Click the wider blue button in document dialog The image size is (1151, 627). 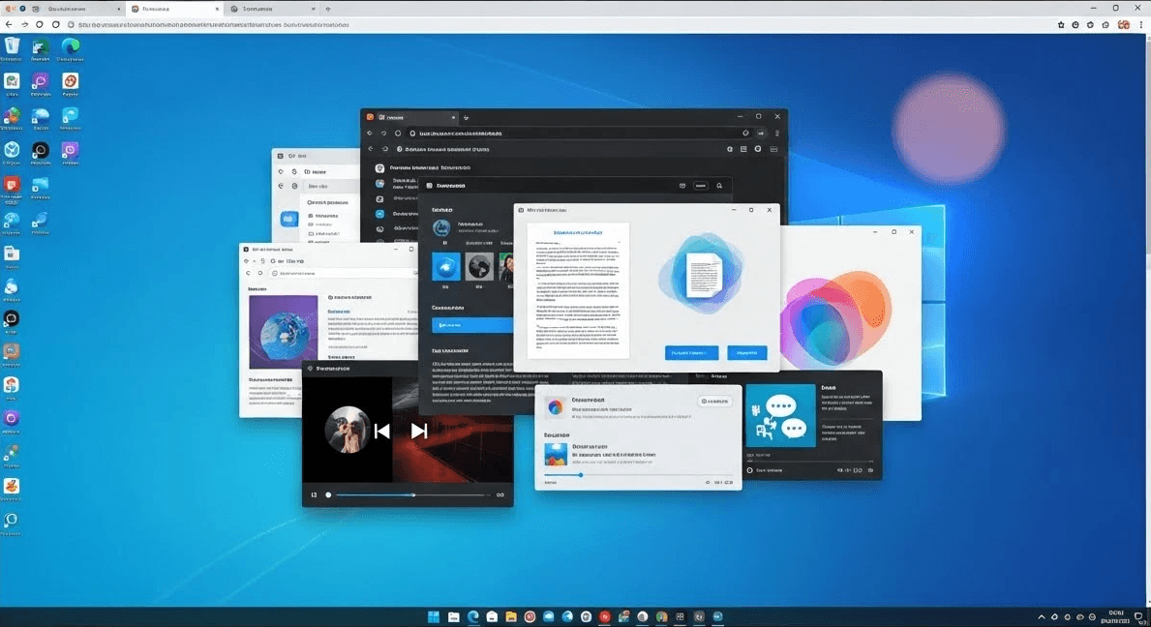point(691,353)
